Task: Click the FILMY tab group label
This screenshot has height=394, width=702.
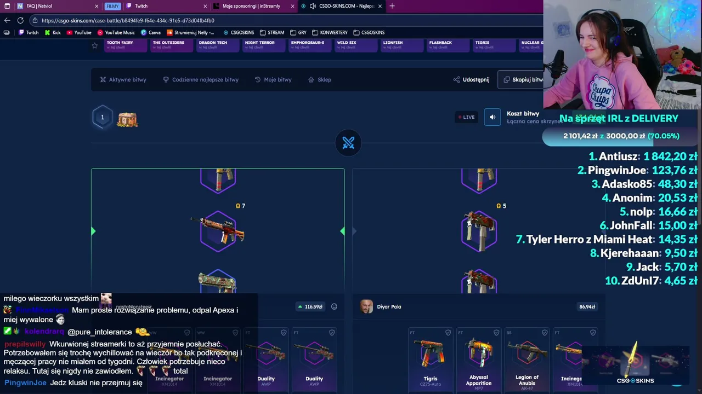Action: [112, 6]
